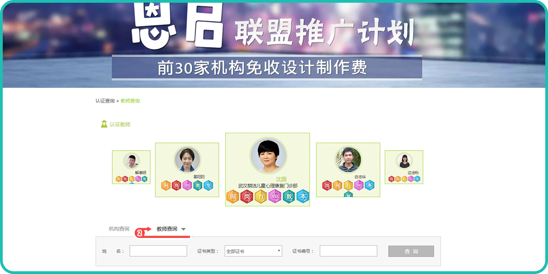Click the 查询 search button
This screenshot has width=548, height=274.
point(411,251)
